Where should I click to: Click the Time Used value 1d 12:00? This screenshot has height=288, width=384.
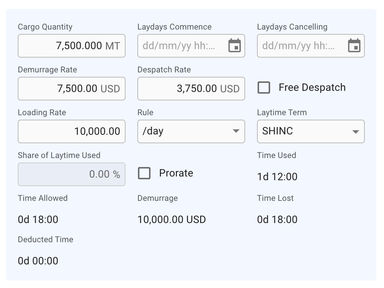(x=277, y=177)
